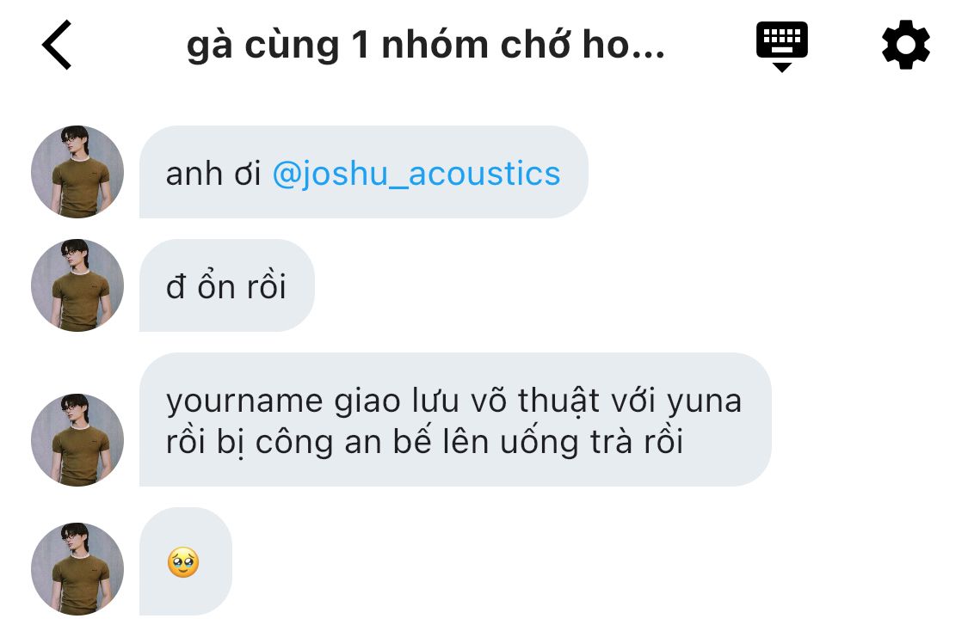Tap the pleading face emoji
The height and width of the screenshot is (631, 968).
(183, 562)
